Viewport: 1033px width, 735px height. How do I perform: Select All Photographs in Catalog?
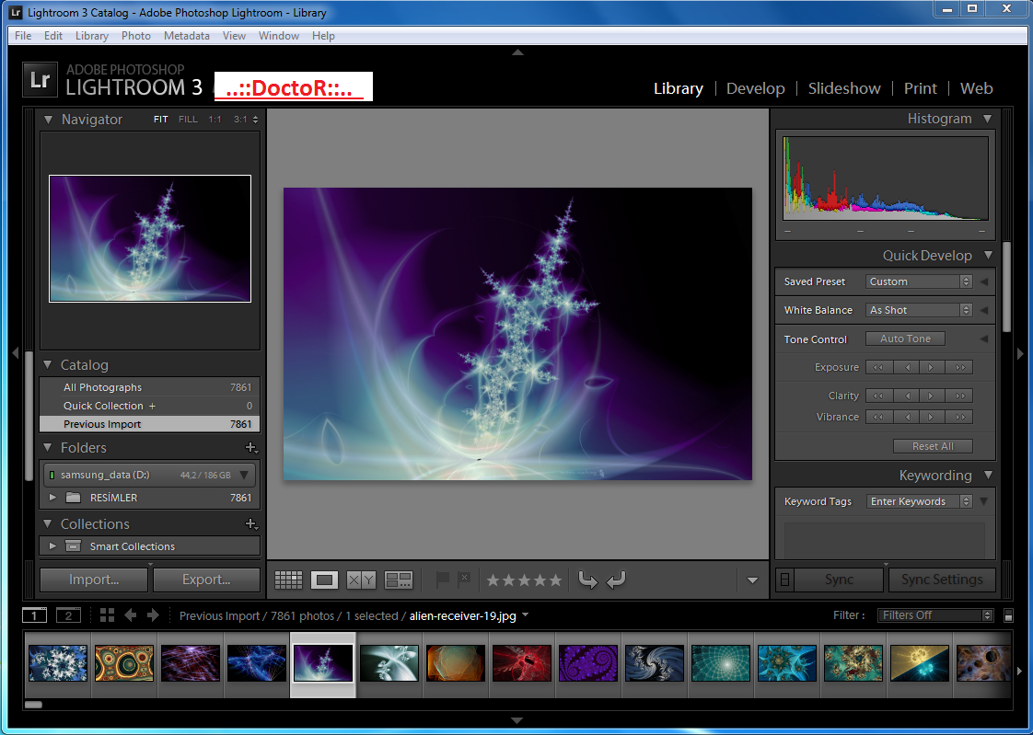149,387
